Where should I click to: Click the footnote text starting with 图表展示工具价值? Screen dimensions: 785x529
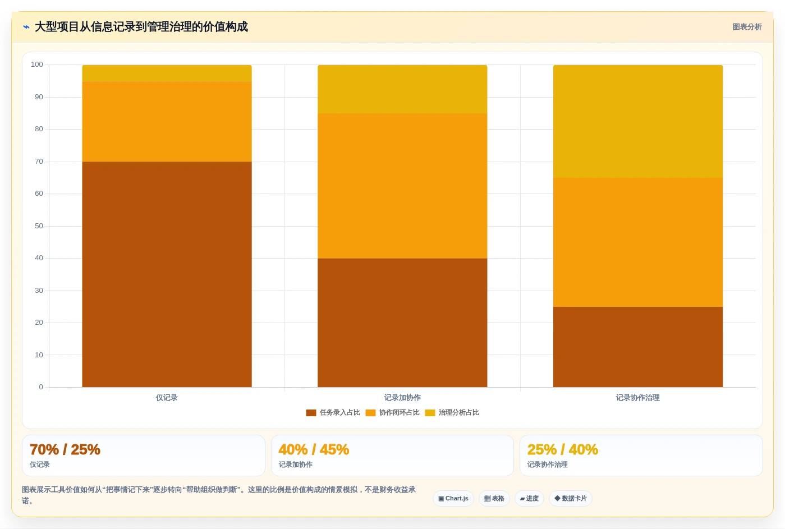coord(219,495)
